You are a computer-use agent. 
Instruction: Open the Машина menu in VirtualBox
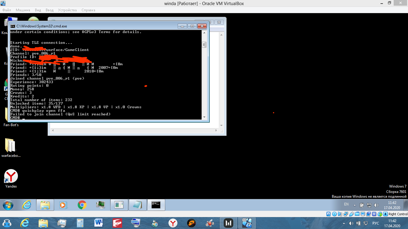pyautogui.click(x=23, y=10)
